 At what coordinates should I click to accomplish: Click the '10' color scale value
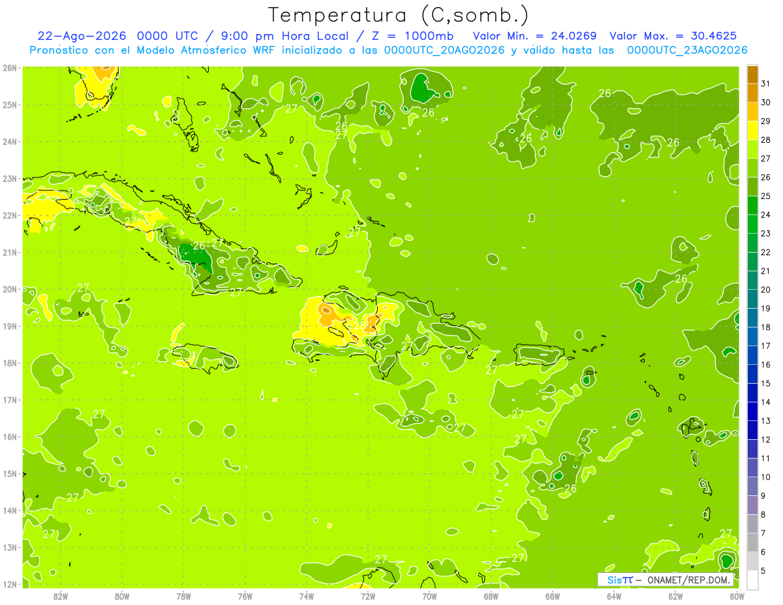click(x=766, y=477)
